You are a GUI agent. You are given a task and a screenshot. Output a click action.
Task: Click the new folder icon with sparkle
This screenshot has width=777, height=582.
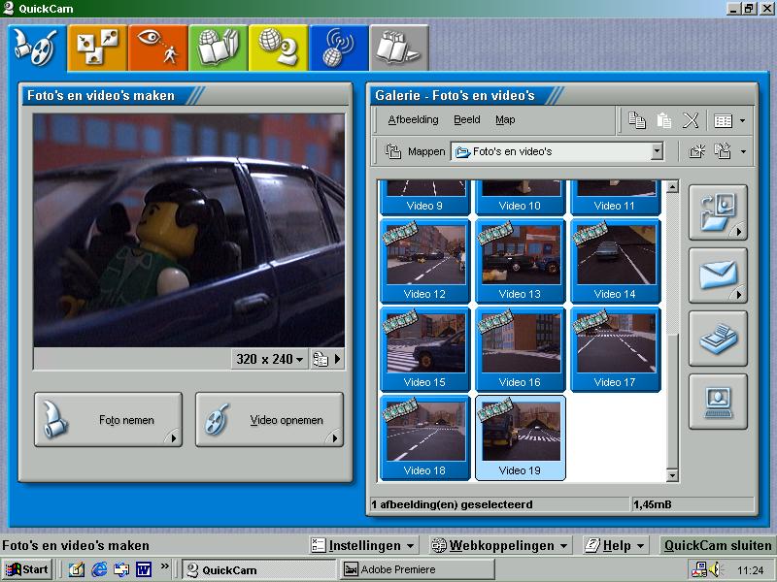696,151
